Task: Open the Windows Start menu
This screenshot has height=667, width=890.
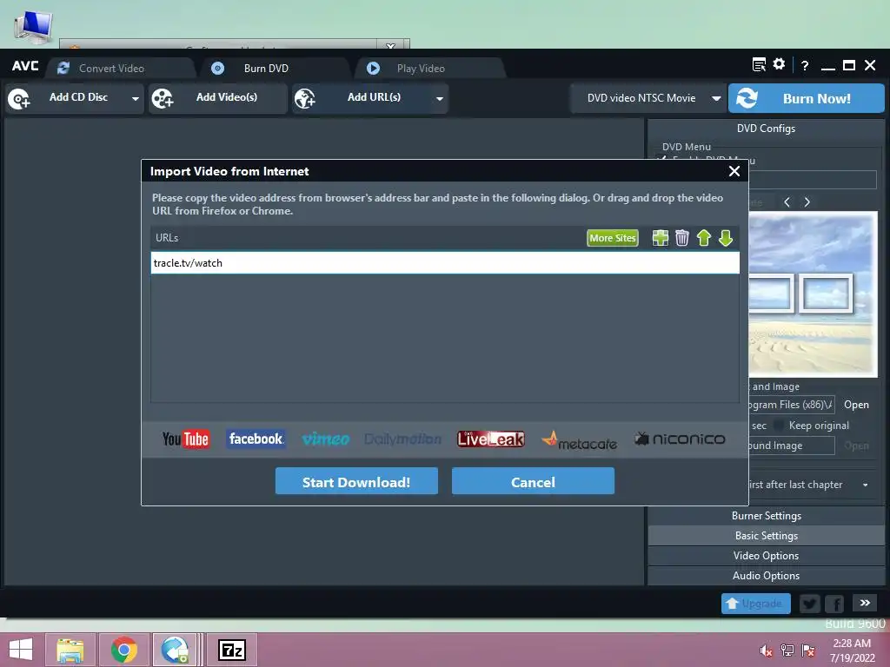Action: [x=21, y=650]
